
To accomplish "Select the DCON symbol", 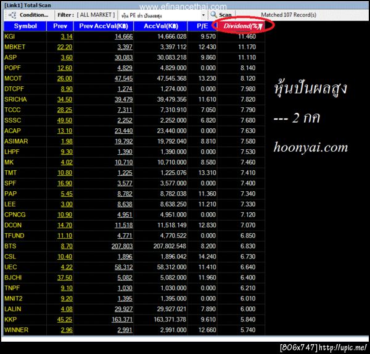I will click(x=13, y=225).
